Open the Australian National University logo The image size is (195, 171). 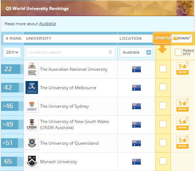pyautogui.click(x=32, y=69)
